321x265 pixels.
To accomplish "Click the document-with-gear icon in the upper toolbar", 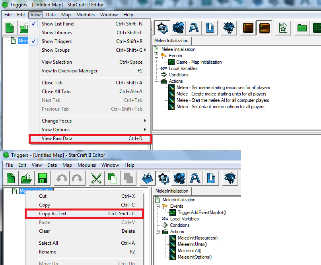I will click(x=283, y=27).
